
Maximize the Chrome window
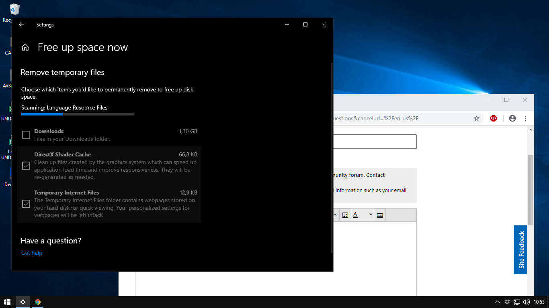coord(506,100)
